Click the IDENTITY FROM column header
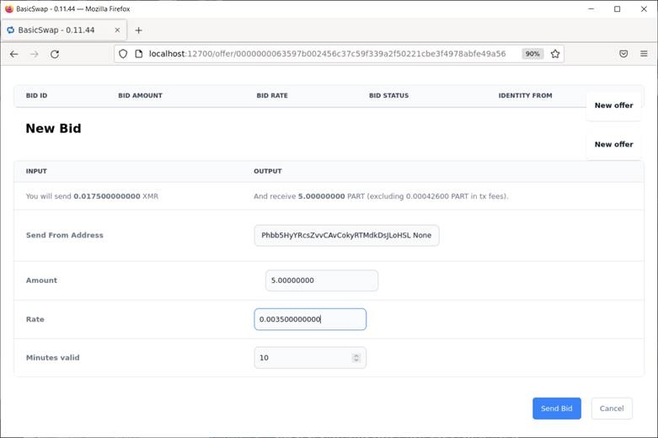Screen dimensions: 658x438 [x=525, y=96]
